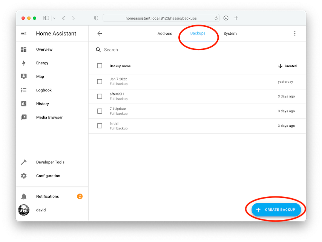Open david's profile avatar

24,210
